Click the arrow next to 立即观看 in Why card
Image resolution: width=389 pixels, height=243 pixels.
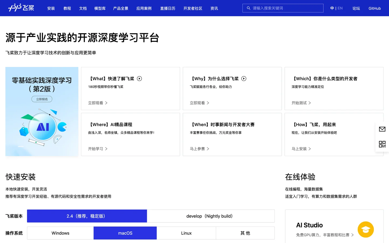208,103
